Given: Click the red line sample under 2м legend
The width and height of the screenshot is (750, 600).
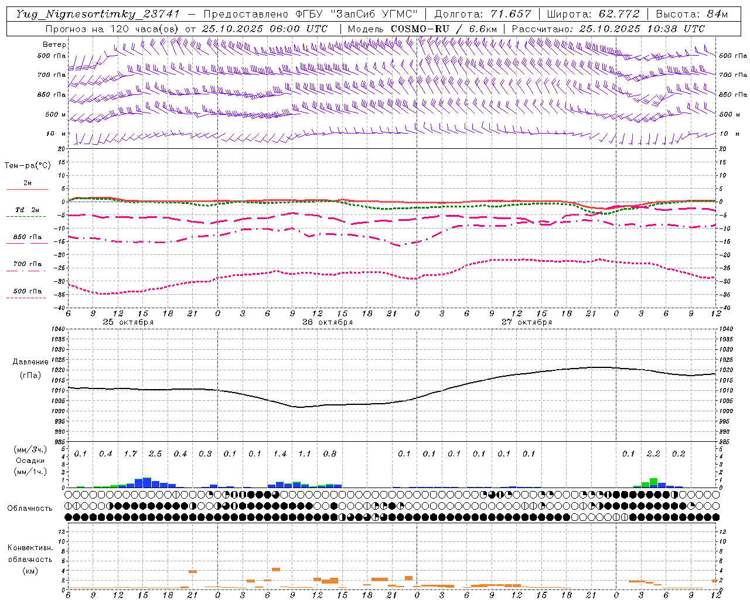Looking at the screenshot, I should [27, 189].
